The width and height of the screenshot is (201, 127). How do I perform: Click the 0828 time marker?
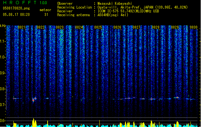pyautogui.click(x=156, y=27)
